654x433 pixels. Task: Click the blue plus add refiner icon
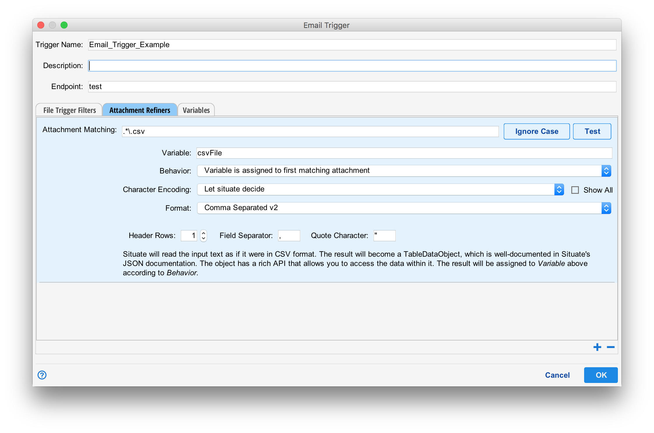[597, 347]
